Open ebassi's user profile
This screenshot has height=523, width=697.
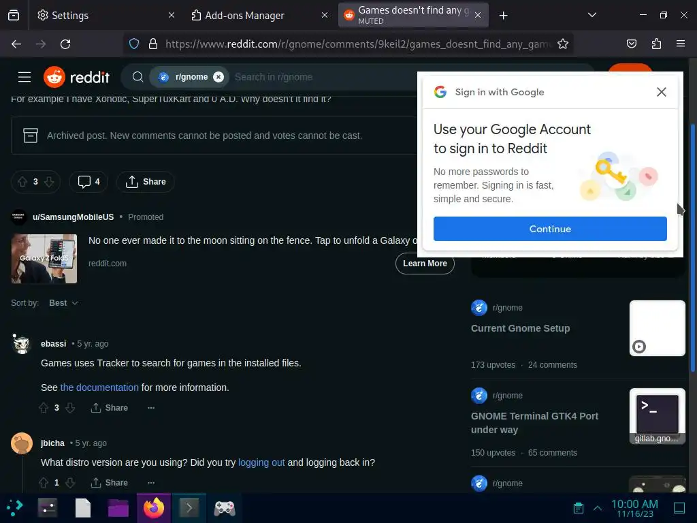(53, 344)
